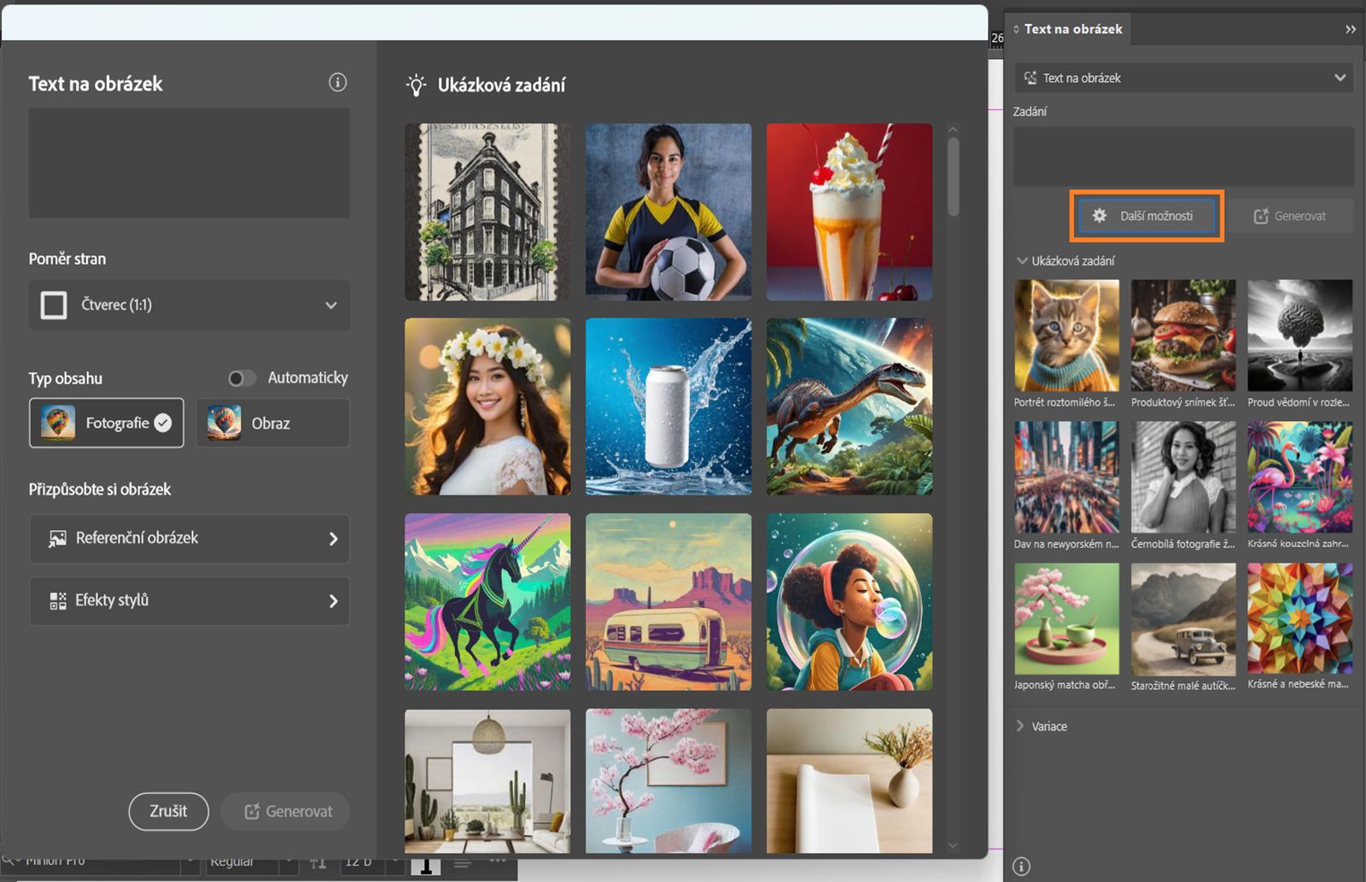Open Další možnosti settings
1366x882 pixels.
pyautogui.click(x=1147, y=216)
